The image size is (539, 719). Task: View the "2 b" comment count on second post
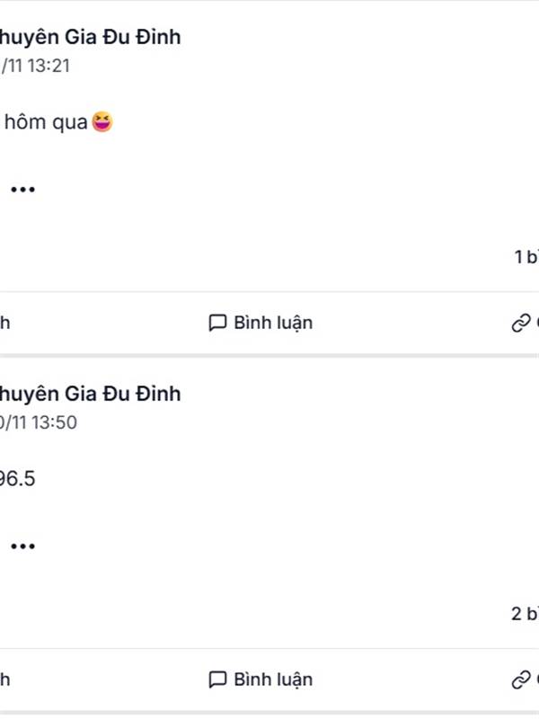(524, 615)
